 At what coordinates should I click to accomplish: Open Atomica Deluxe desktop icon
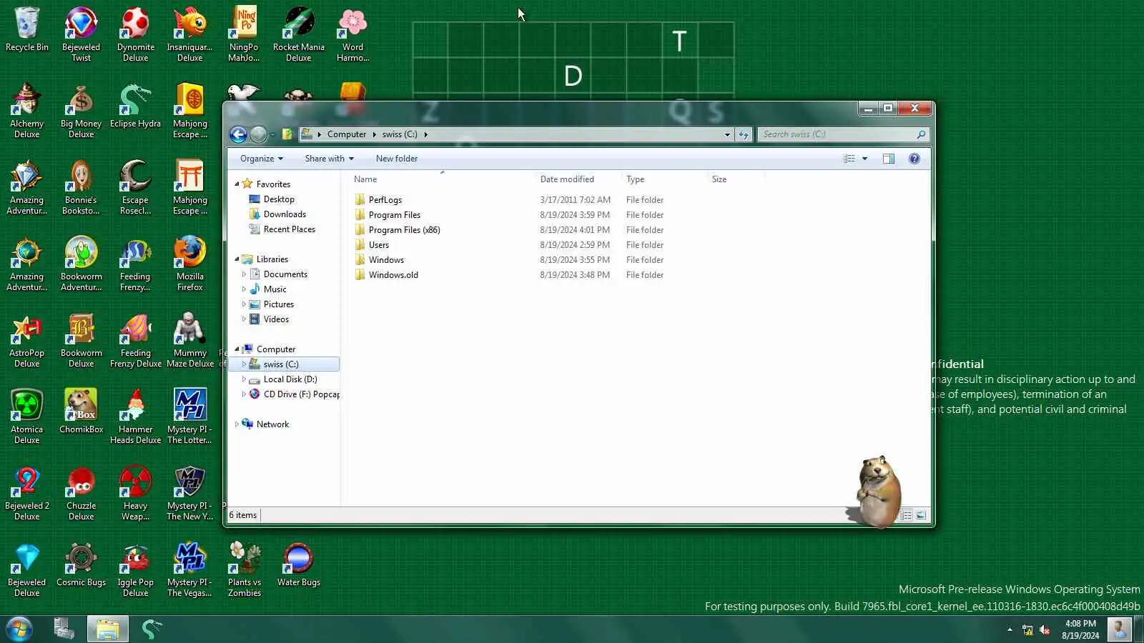pos(27,416)
